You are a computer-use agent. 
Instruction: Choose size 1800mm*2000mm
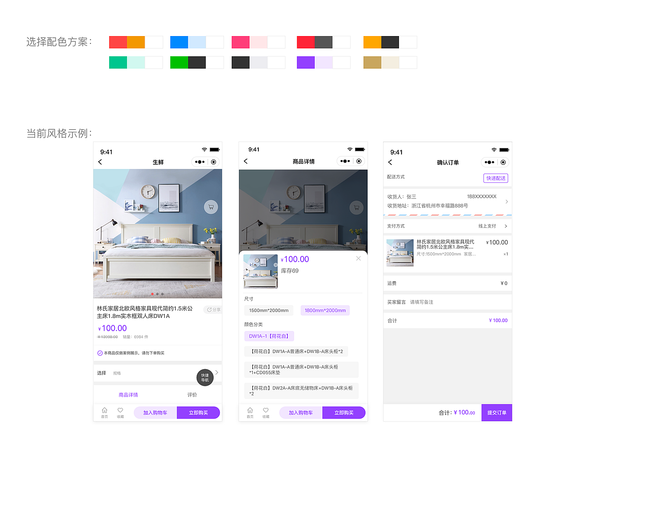[325, 311]
